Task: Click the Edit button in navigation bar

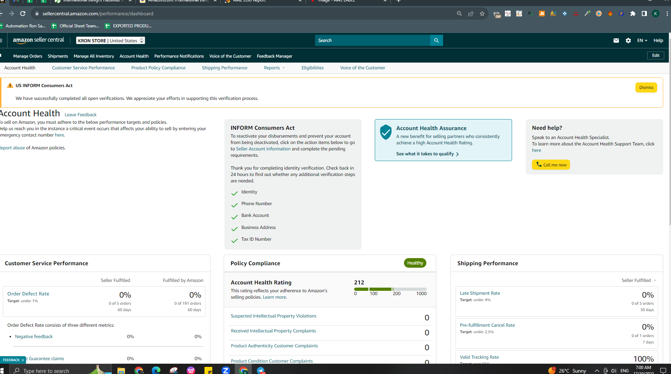Action: (656, 55)
